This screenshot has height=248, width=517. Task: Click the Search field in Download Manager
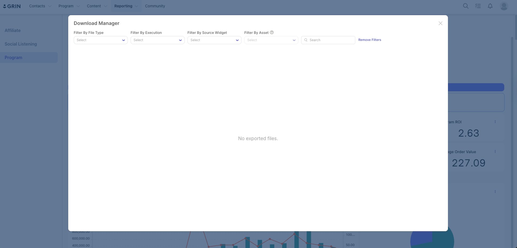coord(328,40)
